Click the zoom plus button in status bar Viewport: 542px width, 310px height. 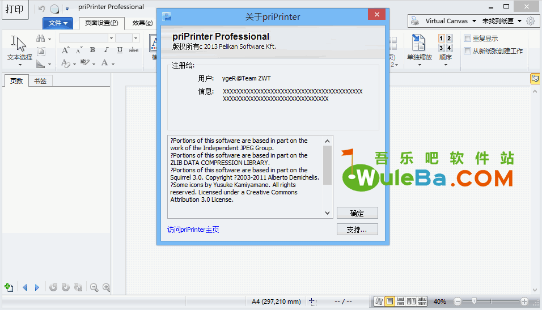pyautogui.click(x=524, y=301)
